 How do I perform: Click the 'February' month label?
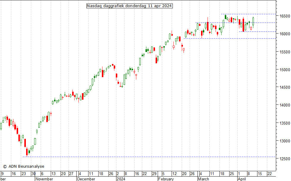[166, 179]
